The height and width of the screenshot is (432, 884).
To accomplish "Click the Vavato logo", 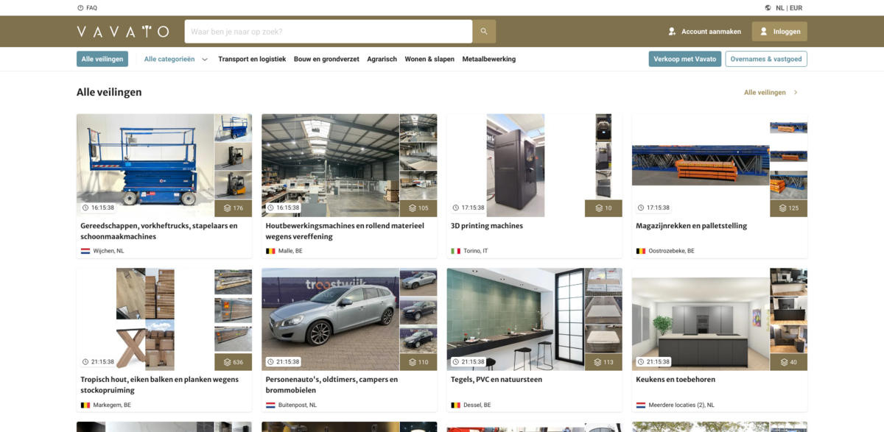I will (122, 32).
